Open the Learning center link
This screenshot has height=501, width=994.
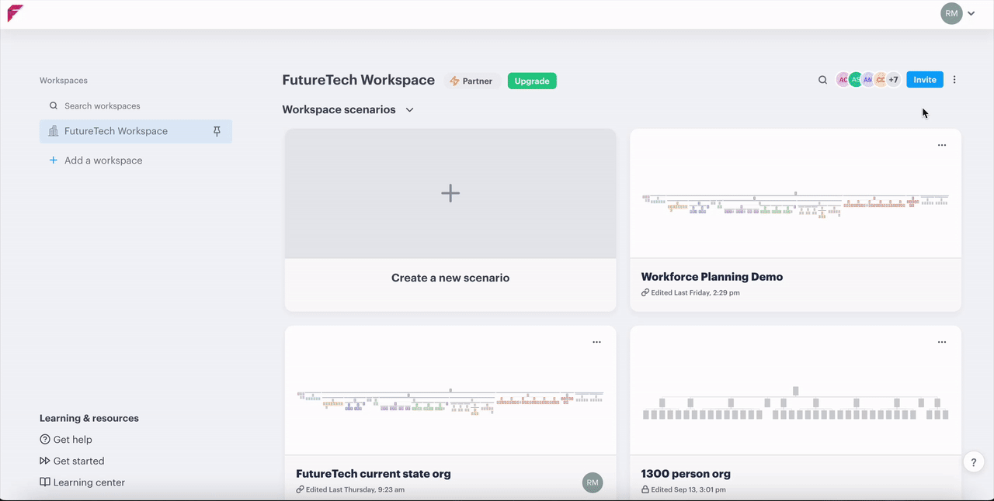89,482
